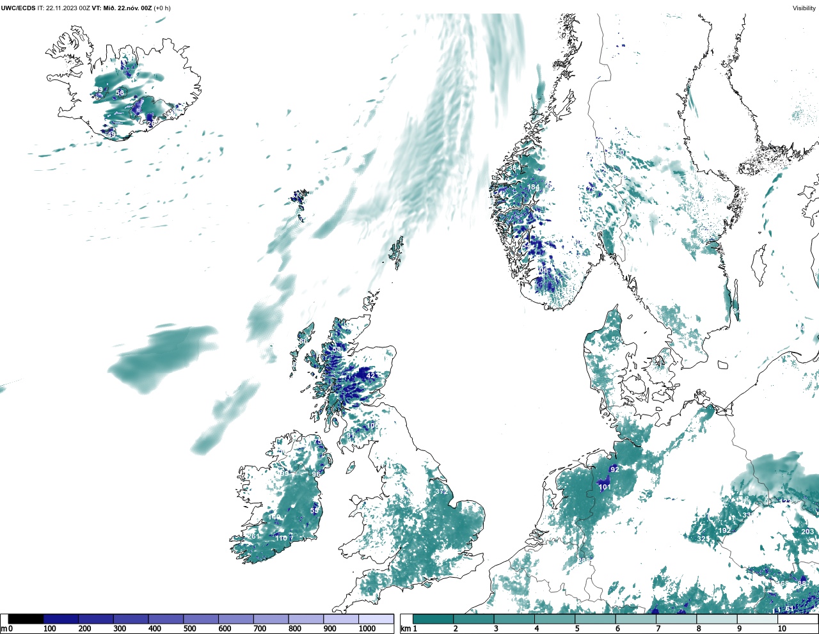Click the 'km' unit label of legend
The height and width of the screenshot is (634, 819).
(x=405, y=629)
